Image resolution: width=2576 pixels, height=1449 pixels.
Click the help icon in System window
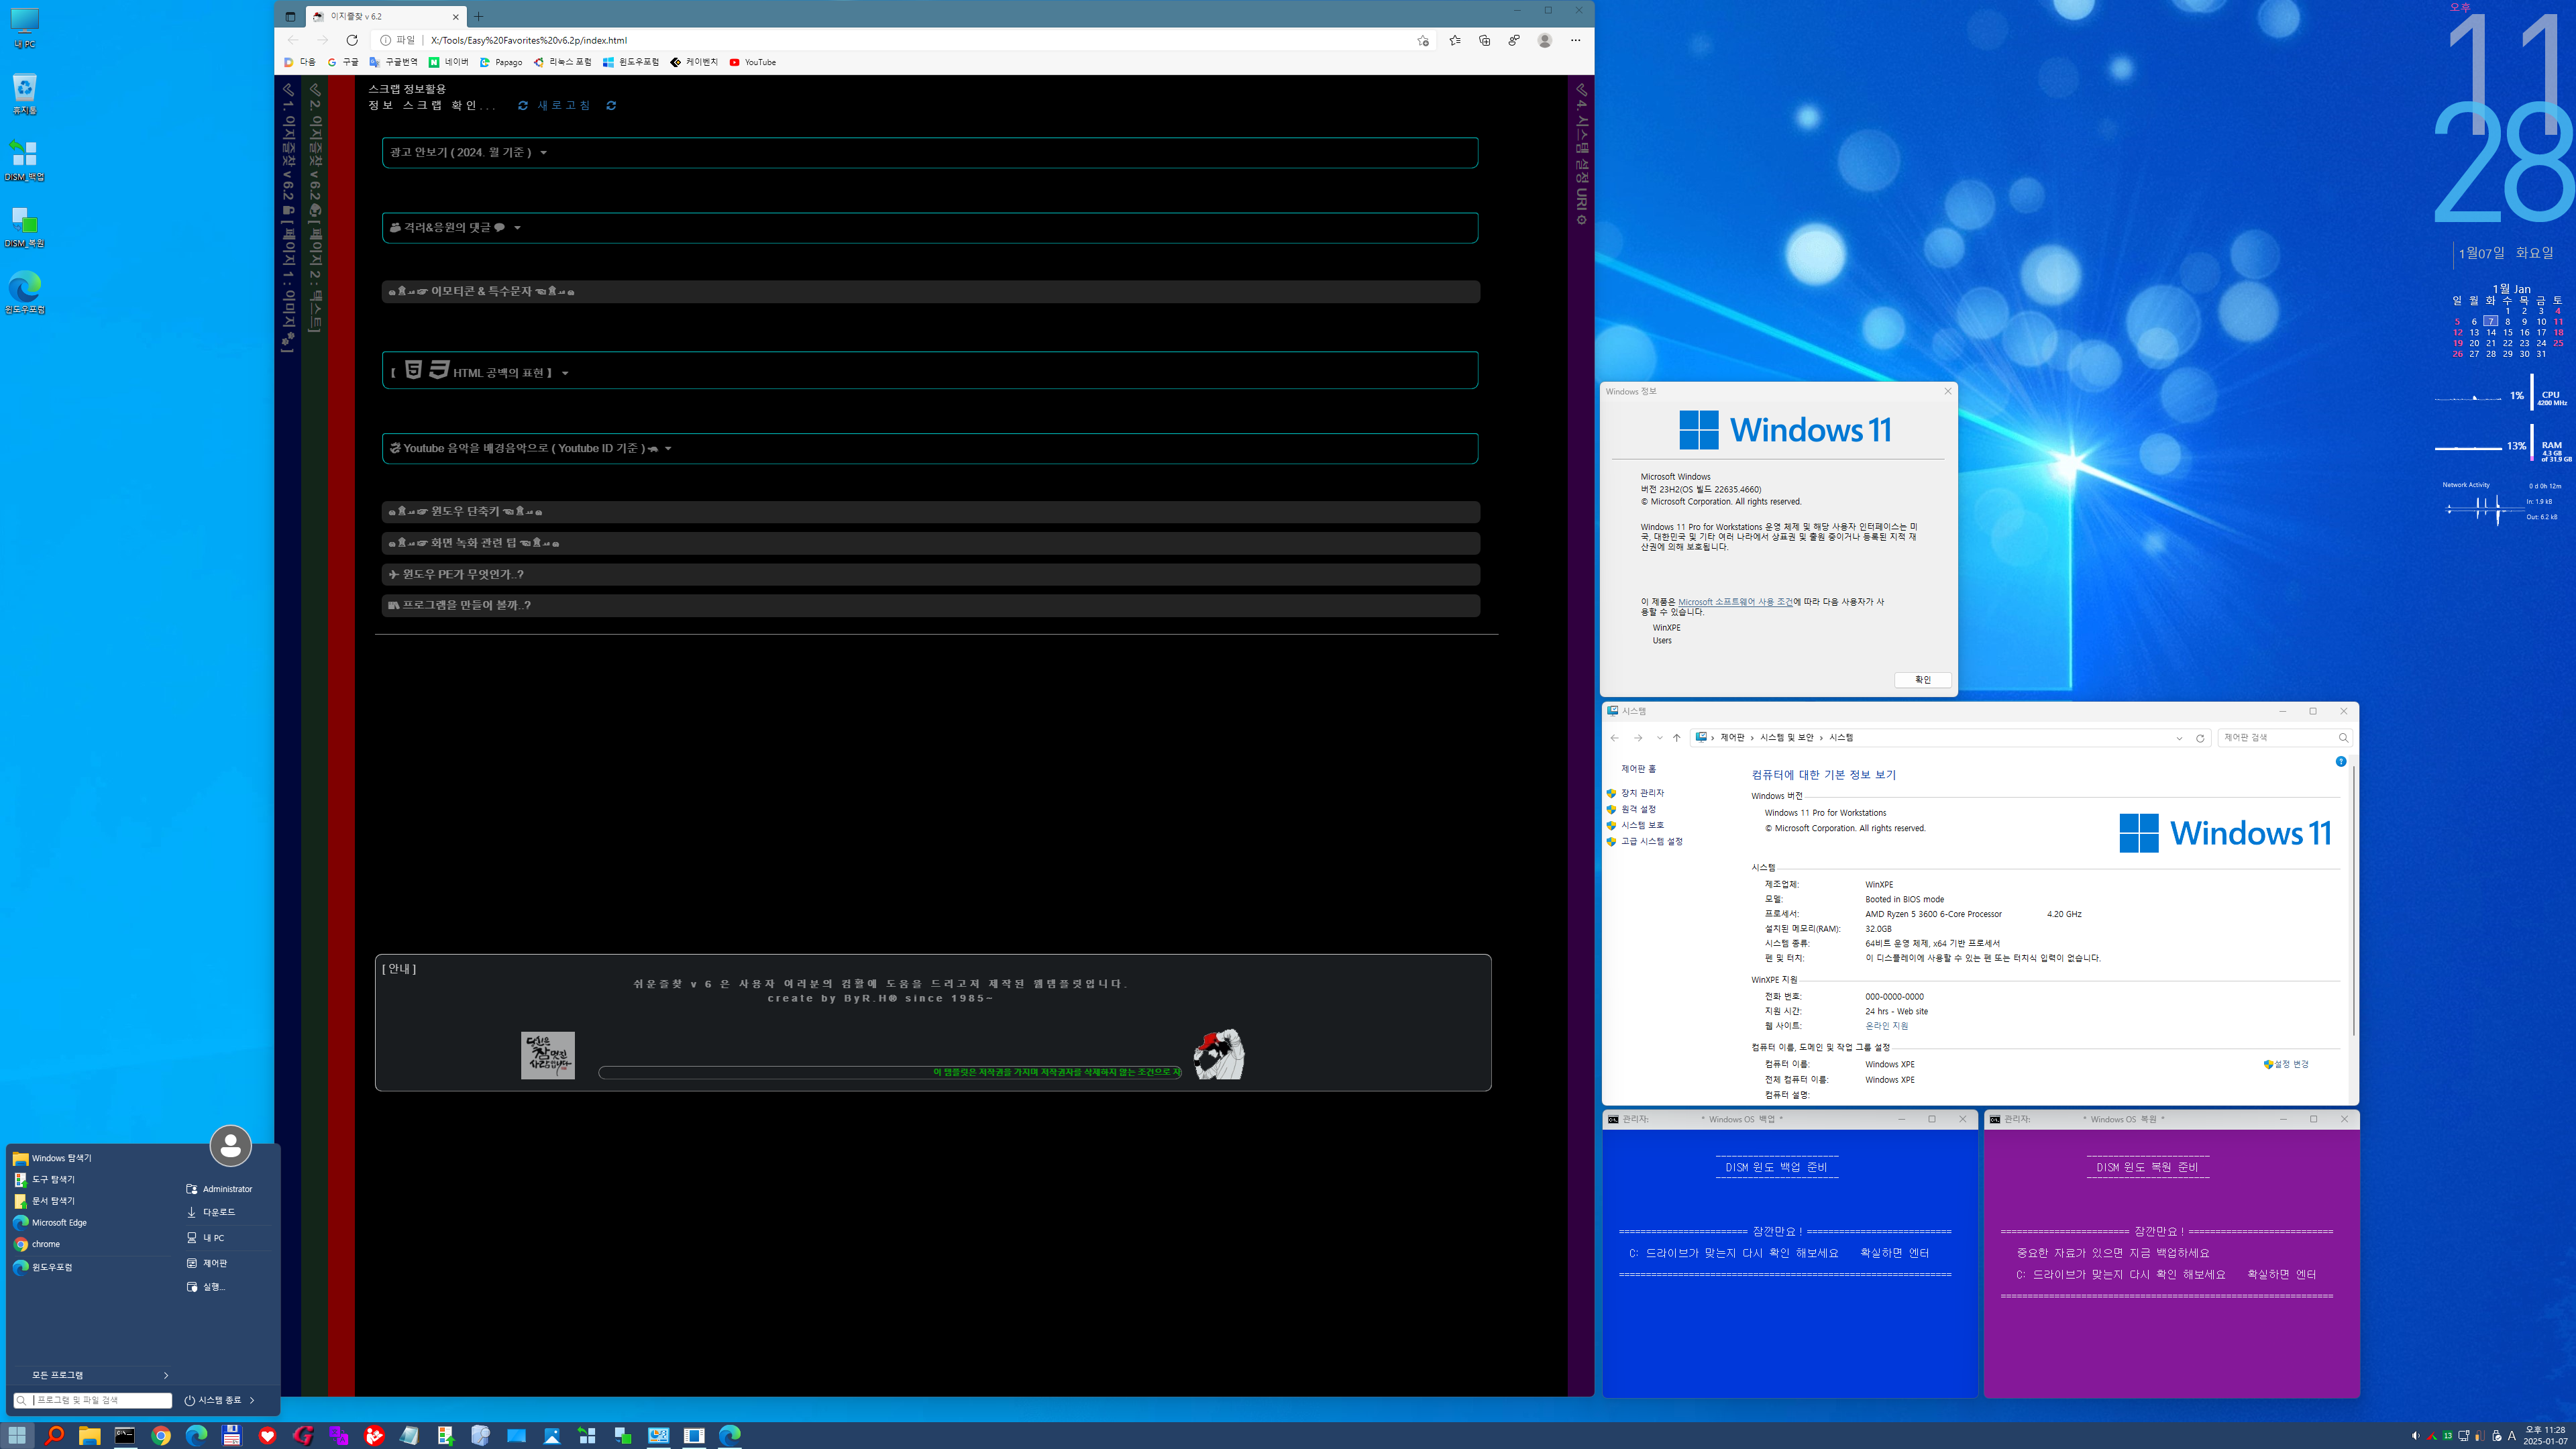(x=2341, y=761)
